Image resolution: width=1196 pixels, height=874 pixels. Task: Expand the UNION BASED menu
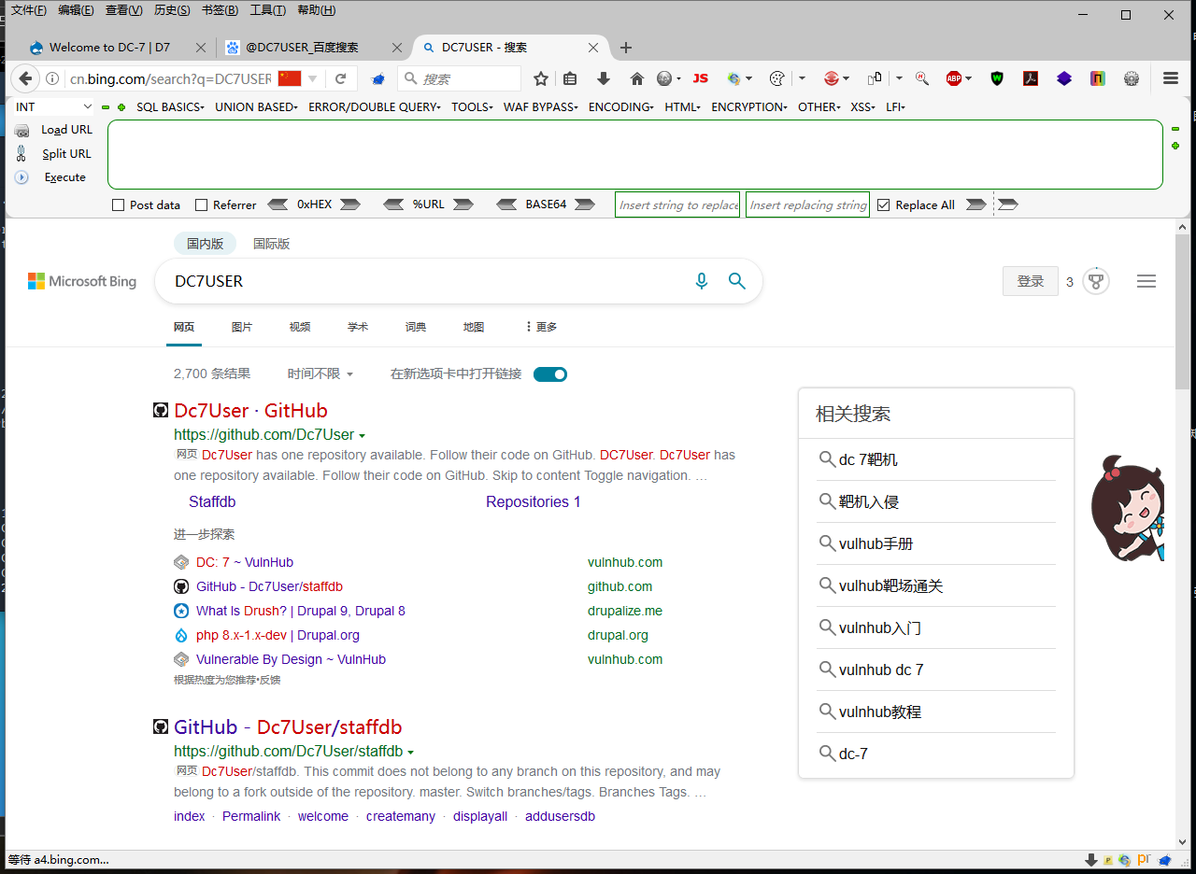pos(256,107)
